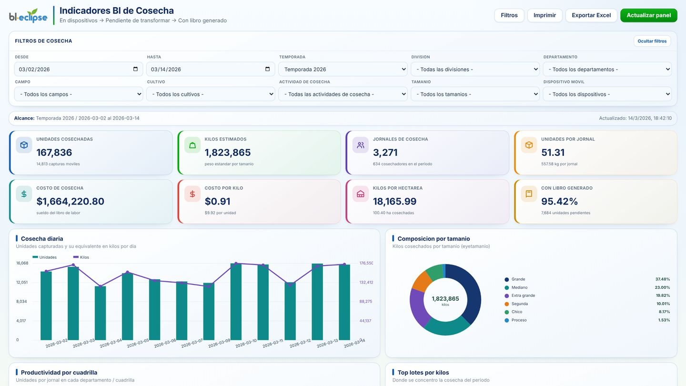The width and height of the screenshot is (686, 386).
Task: Export the panel with Exportar Excel
Action: tap(591, 15)
